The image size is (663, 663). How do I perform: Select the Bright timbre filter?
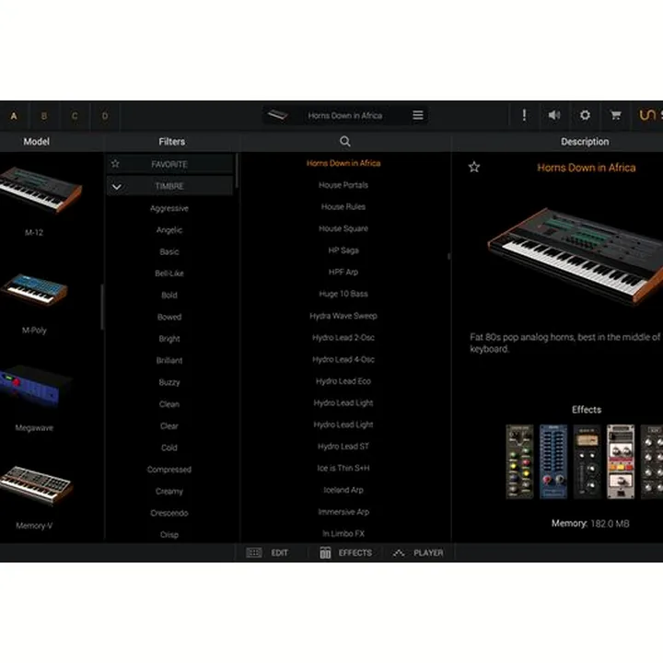tap(169, 339)
